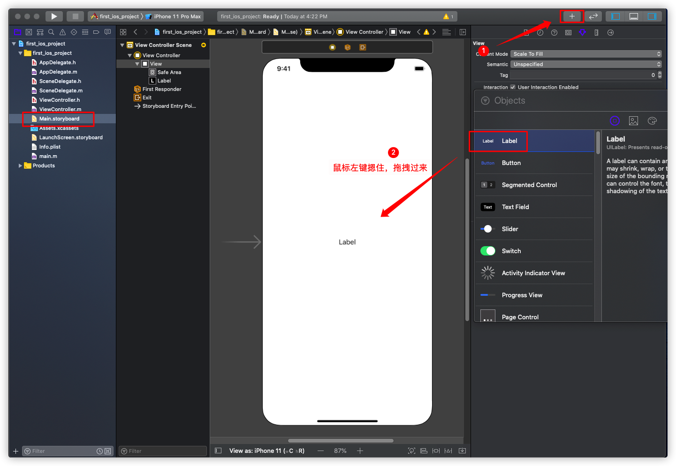Show the Connections inspector arrow
Viewport: 676px width, 466px height.
(x=610, y=33)
